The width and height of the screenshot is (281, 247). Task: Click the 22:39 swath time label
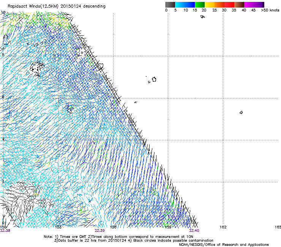pos(99,231)
